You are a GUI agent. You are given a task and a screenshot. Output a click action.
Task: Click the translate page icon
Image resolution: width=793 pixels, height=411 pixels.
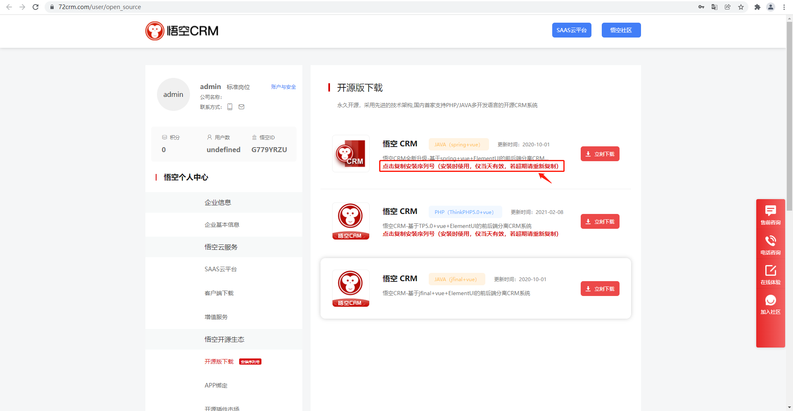pyautogui.click(x=715, y=7)
